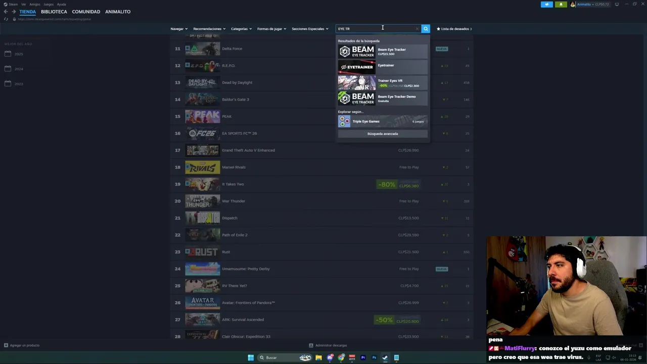This screenshot has width=647, height=364.
Task: Select Beam Eye Tracker Demo result
Action: pyautogui.click(x=383, y=98)
